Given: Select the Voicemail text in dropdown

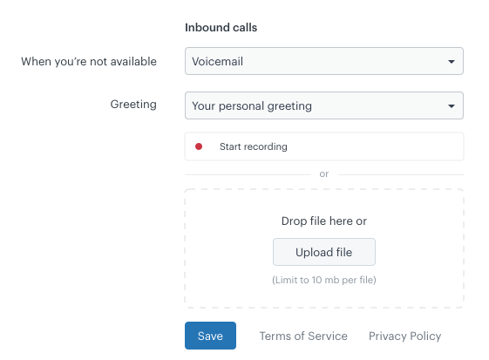Looking at the screenshot, I should (217, 62).
